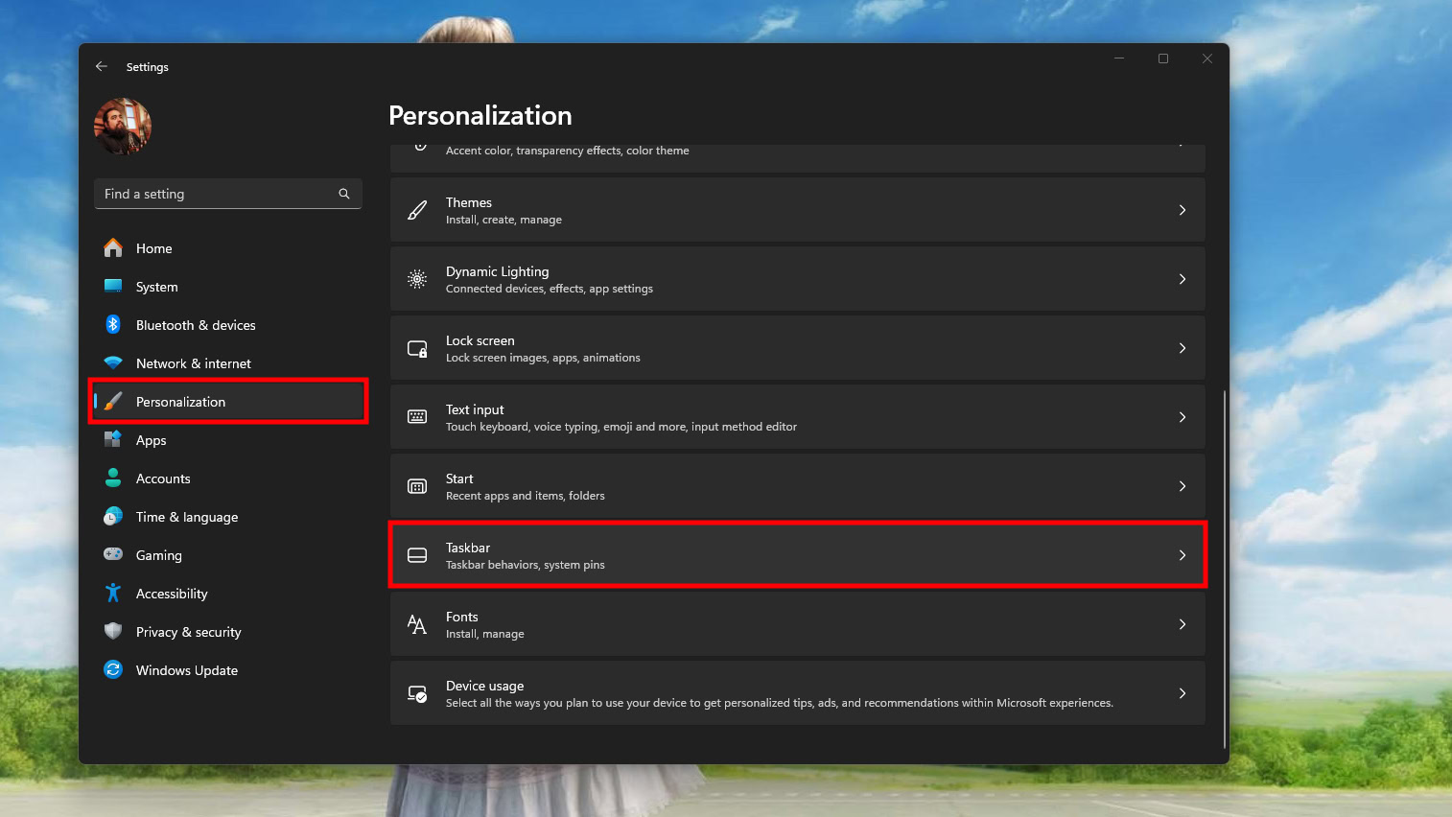Expand the Themes settings chevron
The height and width of the screenshot is (817, 1452).
pyautogui.click(x=1183, y=210)
